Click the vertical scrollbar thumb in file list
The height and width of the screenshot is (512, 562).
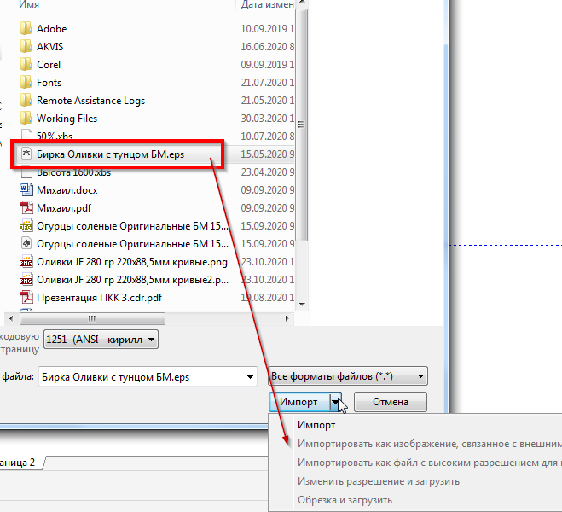click(x=301, y=125)
